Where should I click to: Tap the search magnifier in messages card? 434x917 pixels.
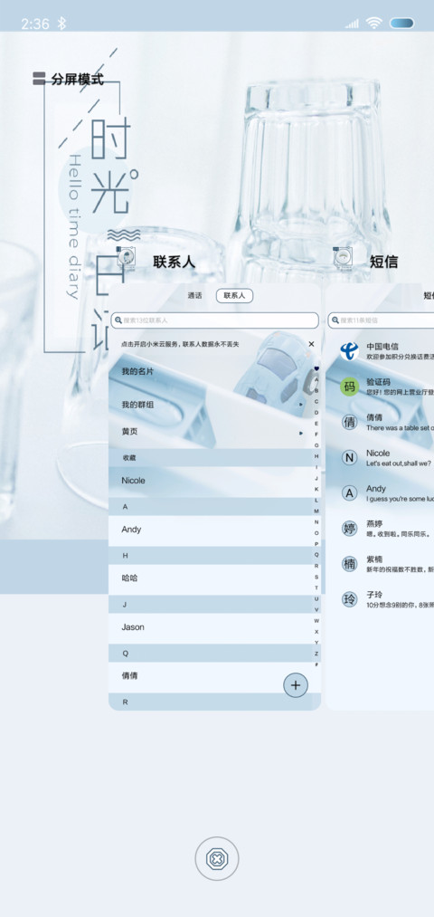click(x=335, y=320)
